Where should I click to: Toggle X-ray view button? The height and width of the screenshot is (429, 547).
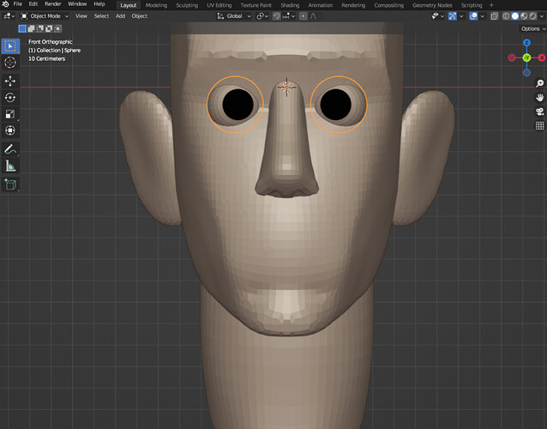[x=495, y=16]
